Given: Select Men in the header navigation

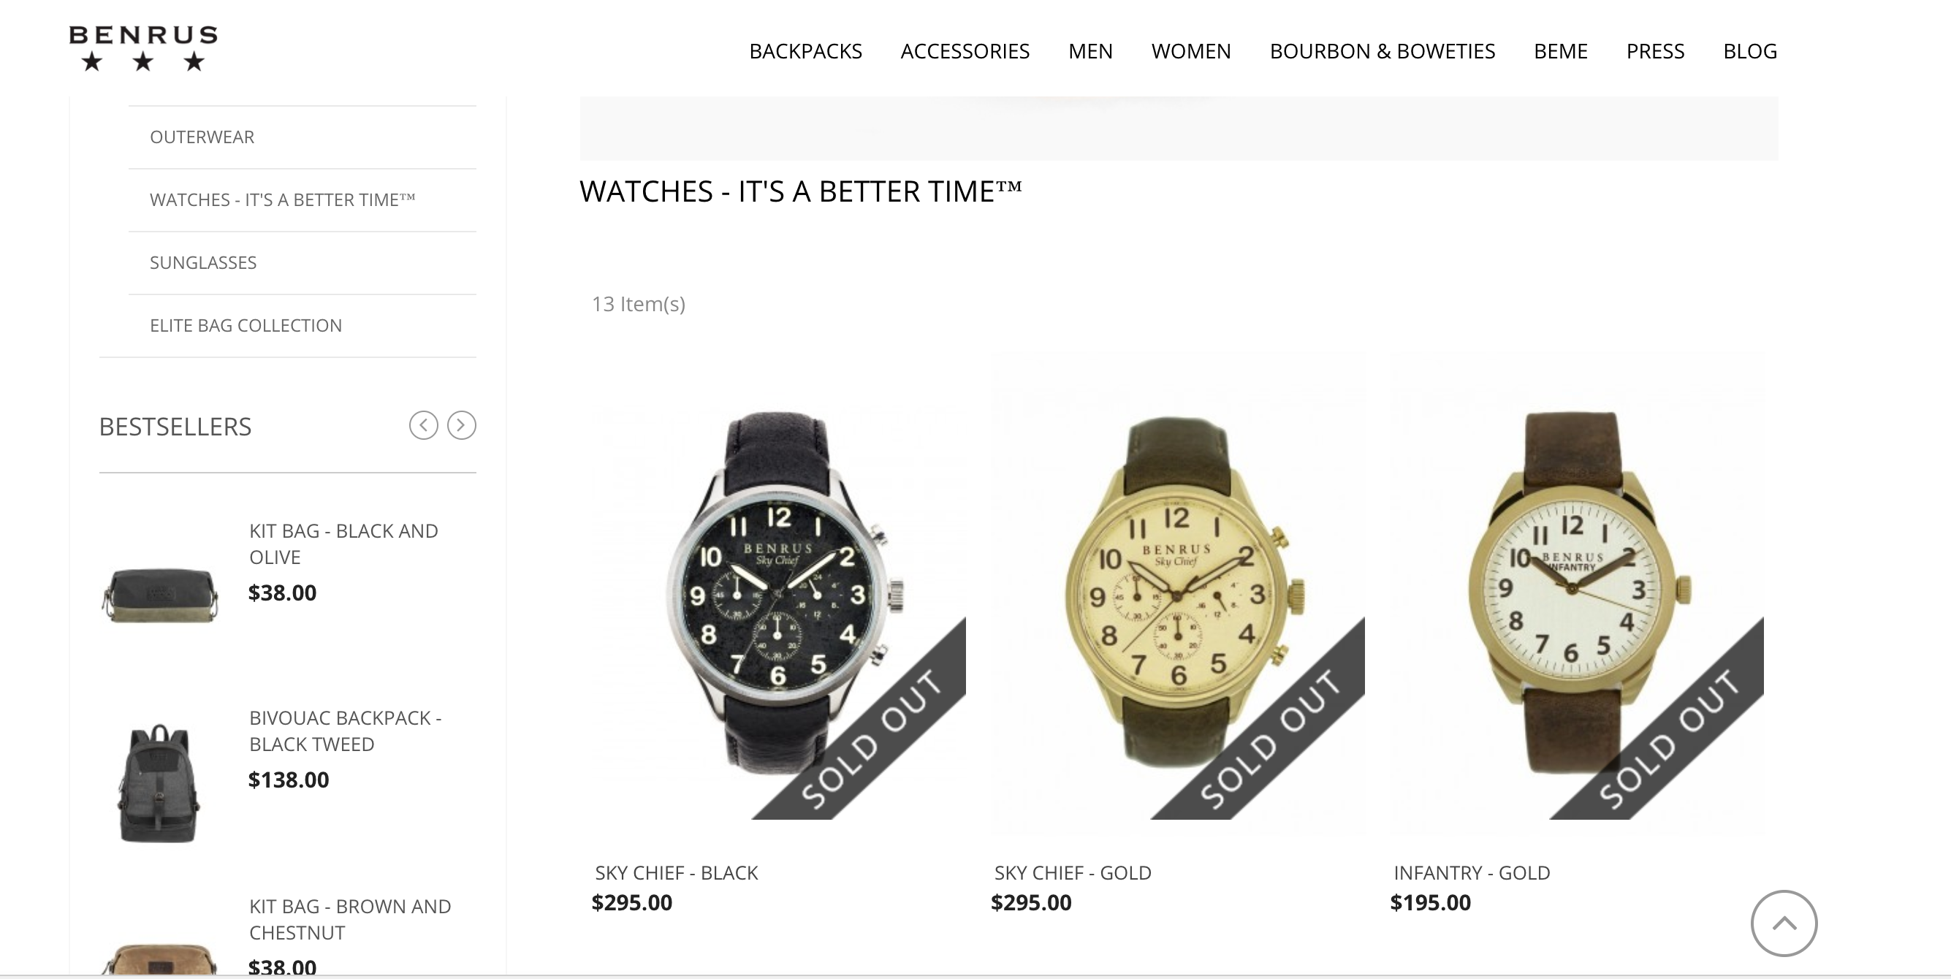Looking at the screenshot, I should tap(1090, 51).
